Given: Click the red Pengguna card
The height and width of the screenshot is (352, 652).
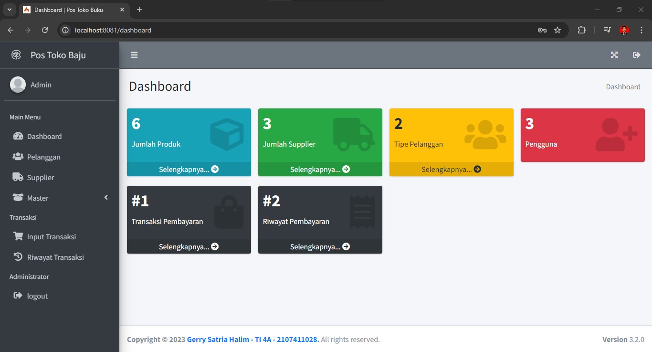Looking at the screenshot, I should (582, 135).
